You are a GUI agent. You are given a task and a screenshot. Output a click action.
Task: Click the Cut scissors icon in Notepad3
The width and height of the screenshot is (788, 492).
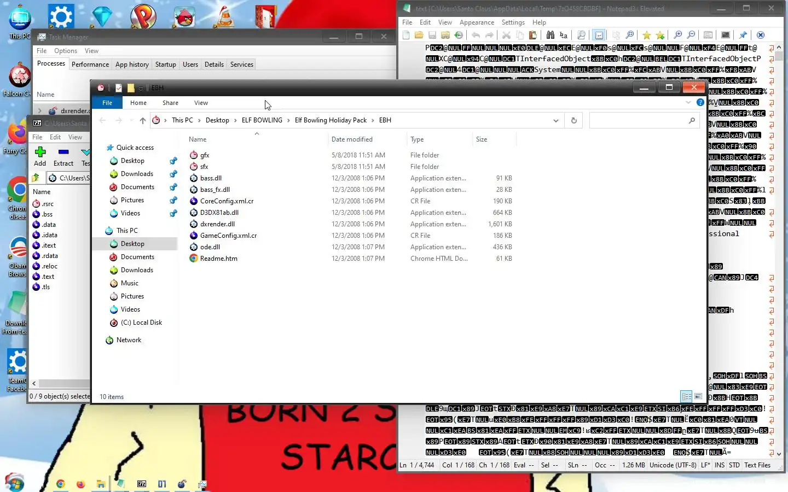coord(507,35)
